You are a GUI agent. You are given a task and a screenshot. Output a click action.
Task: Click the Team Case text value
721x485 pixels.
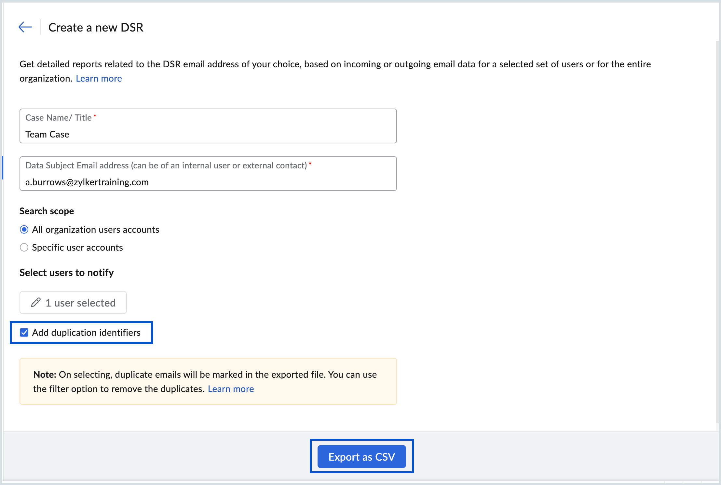point(47,134)
